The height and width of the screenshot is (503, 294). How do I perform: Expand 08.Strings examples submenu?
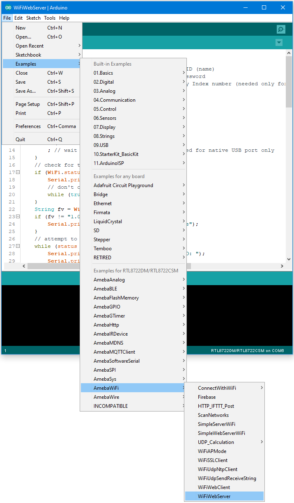133,136
